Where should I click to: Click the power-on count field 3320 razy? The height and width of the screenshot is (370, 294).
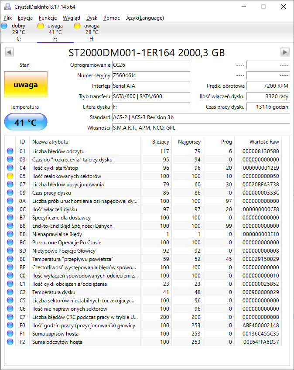coord(268,96)
